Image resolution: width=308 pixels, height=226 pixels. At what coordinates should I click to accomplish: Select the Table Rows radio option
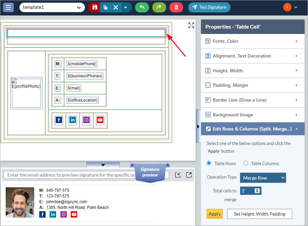tap(209, 163)
